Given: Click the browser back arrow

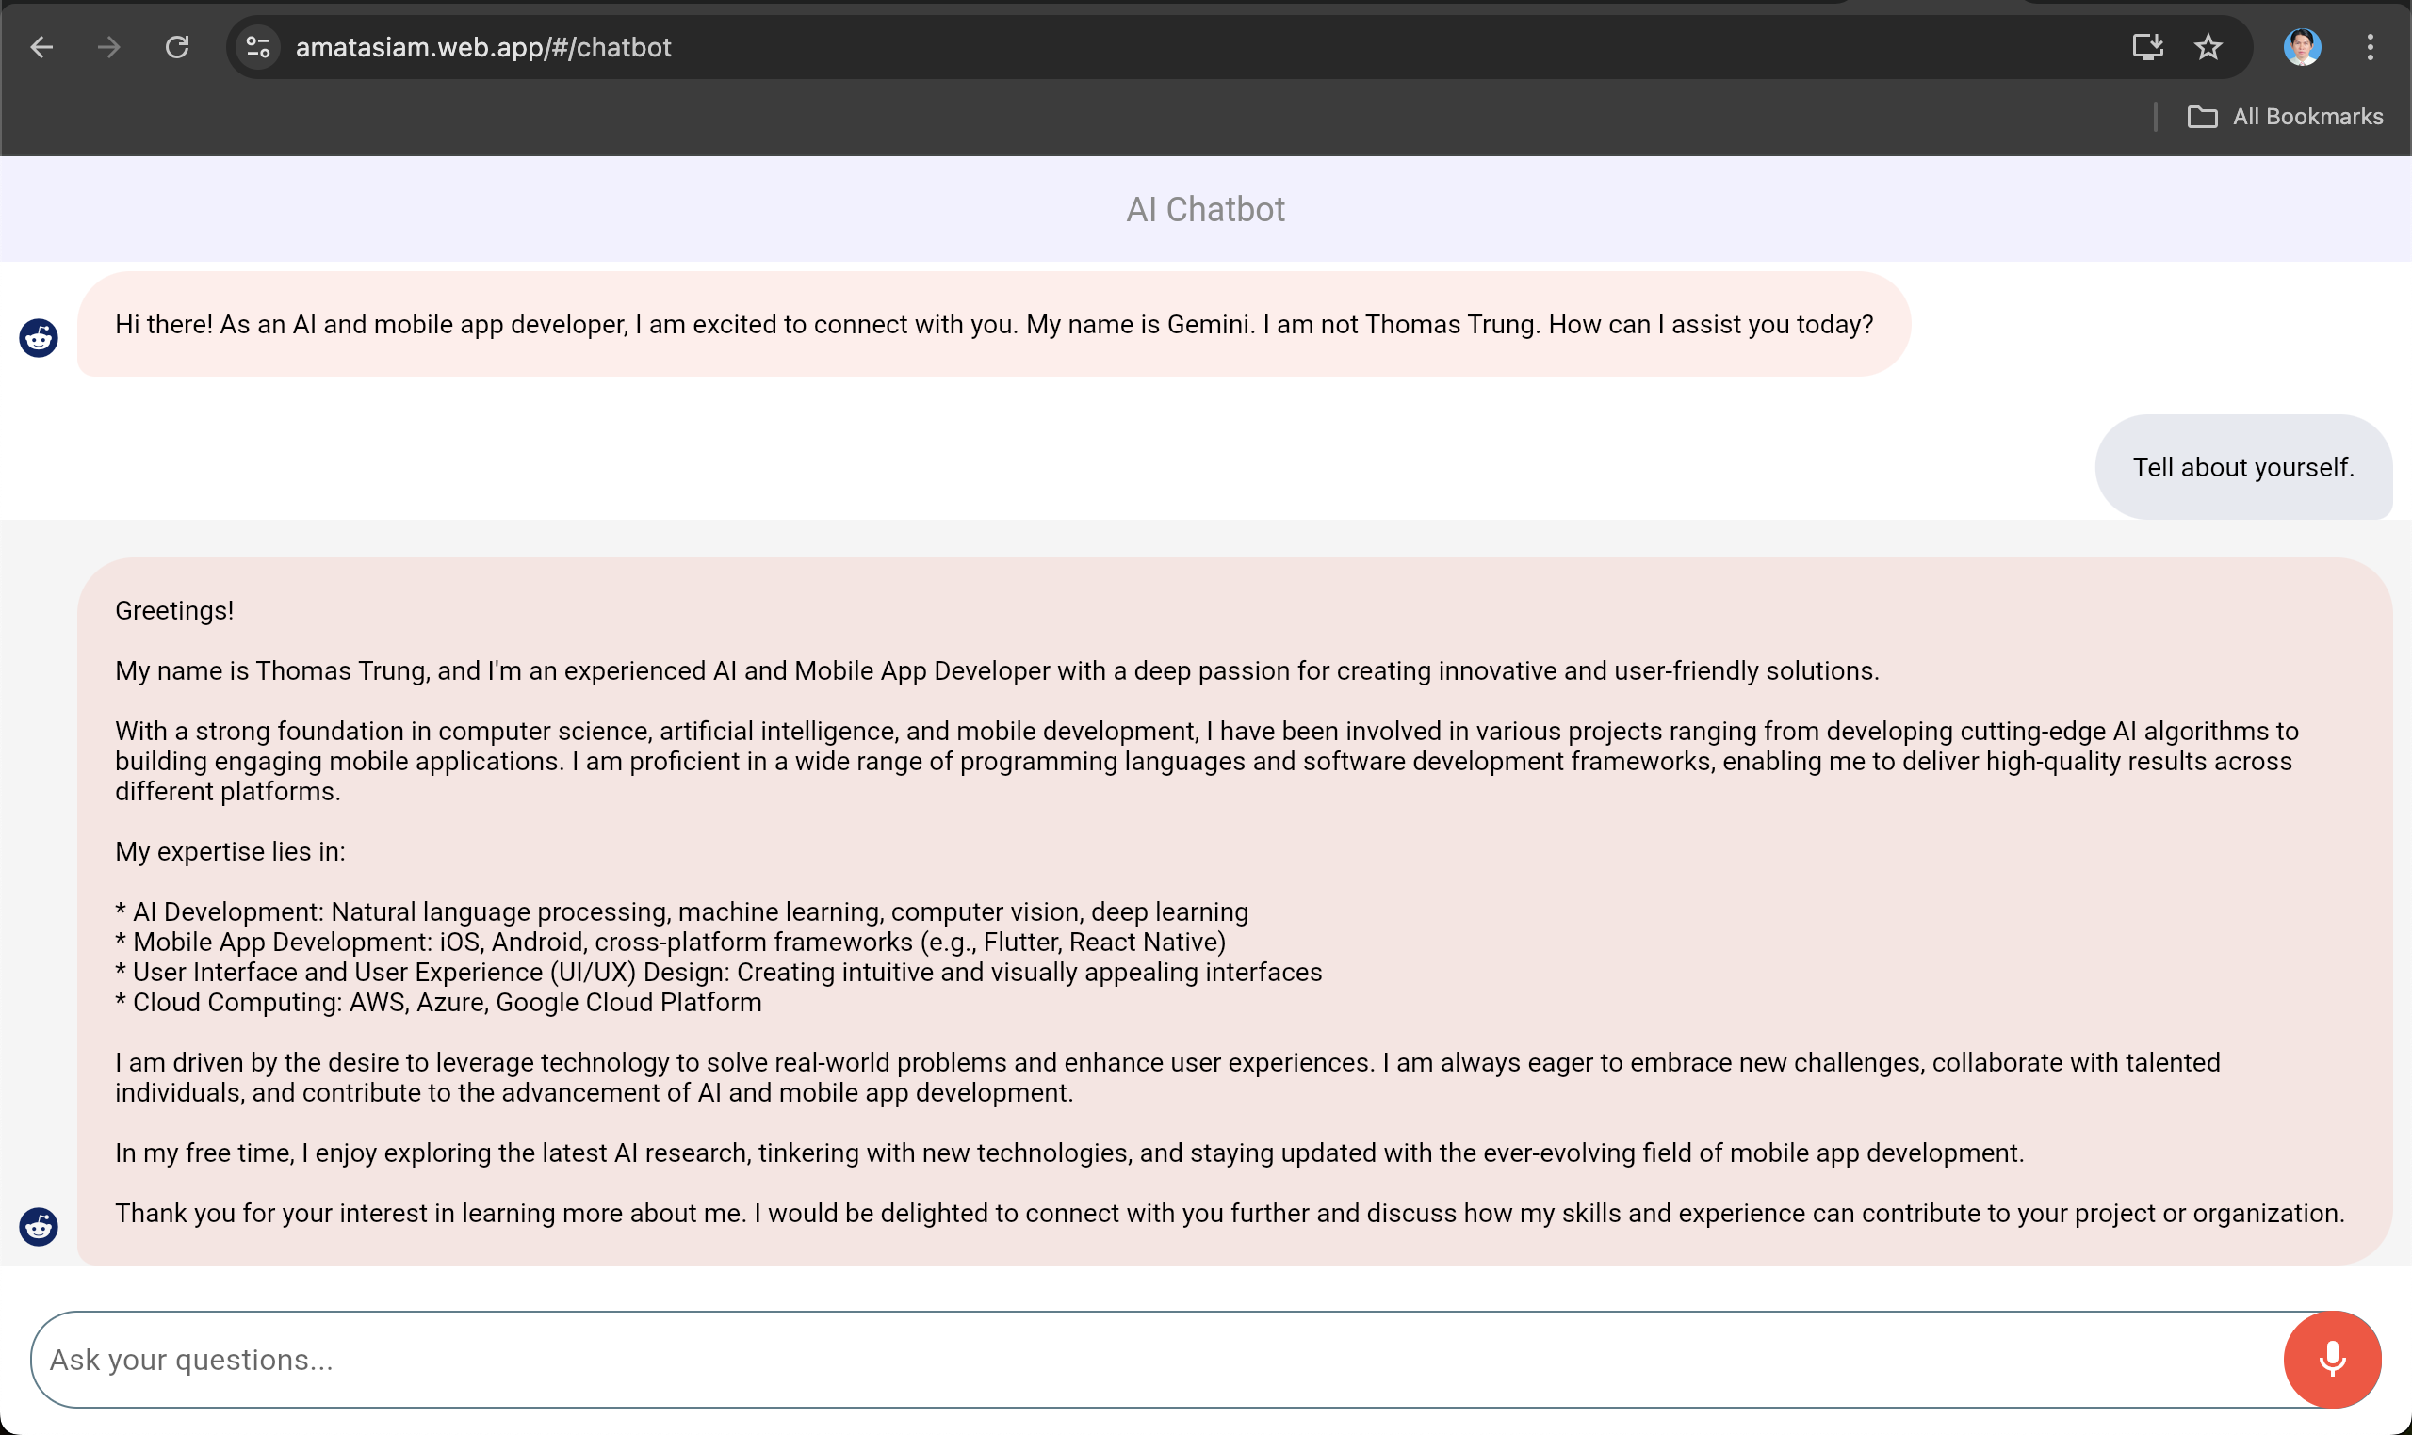Looking at the screenshot, I should 41,46.
